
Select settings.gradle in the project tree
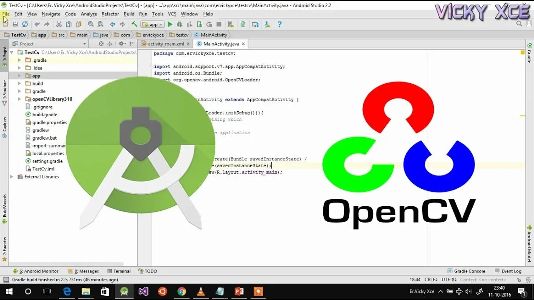(47, 161)
